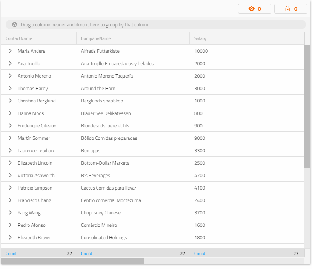
Task: Click the salary value 10000
Action: (201, 51)
